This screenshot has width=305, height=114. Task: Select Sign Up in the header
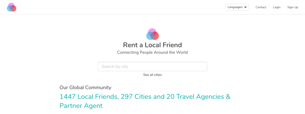coord(292,7)
